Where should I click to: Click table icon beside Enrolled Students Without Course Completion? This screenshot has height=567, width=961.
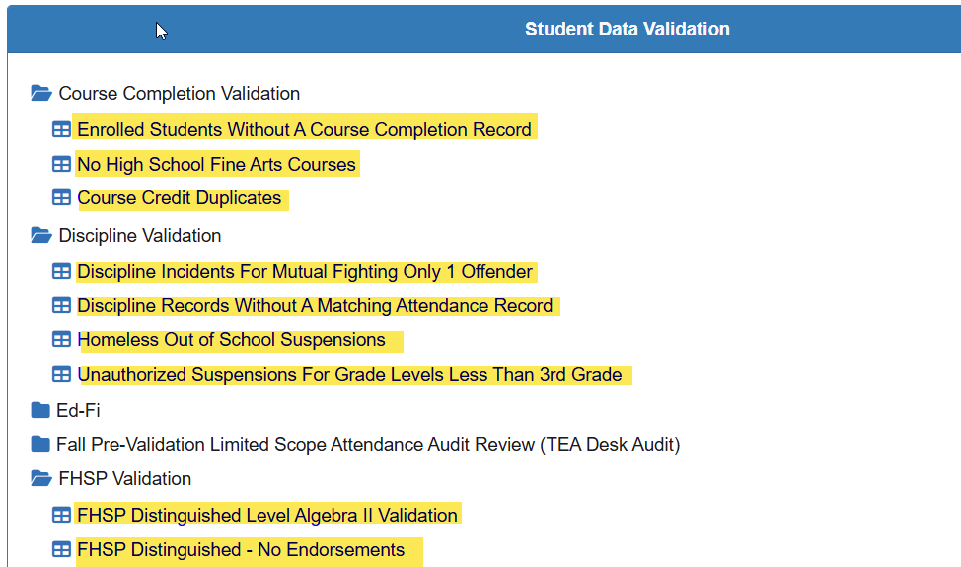click(61, 129)
